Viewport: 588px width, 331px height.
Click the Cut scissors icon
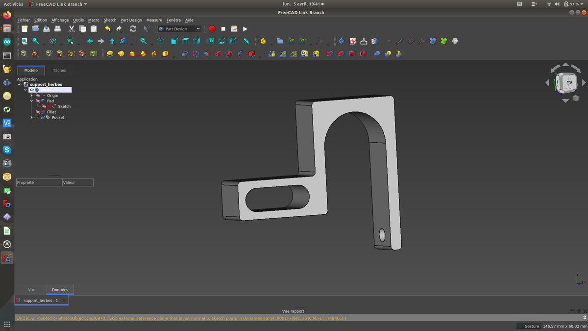[x=72, y=29]
